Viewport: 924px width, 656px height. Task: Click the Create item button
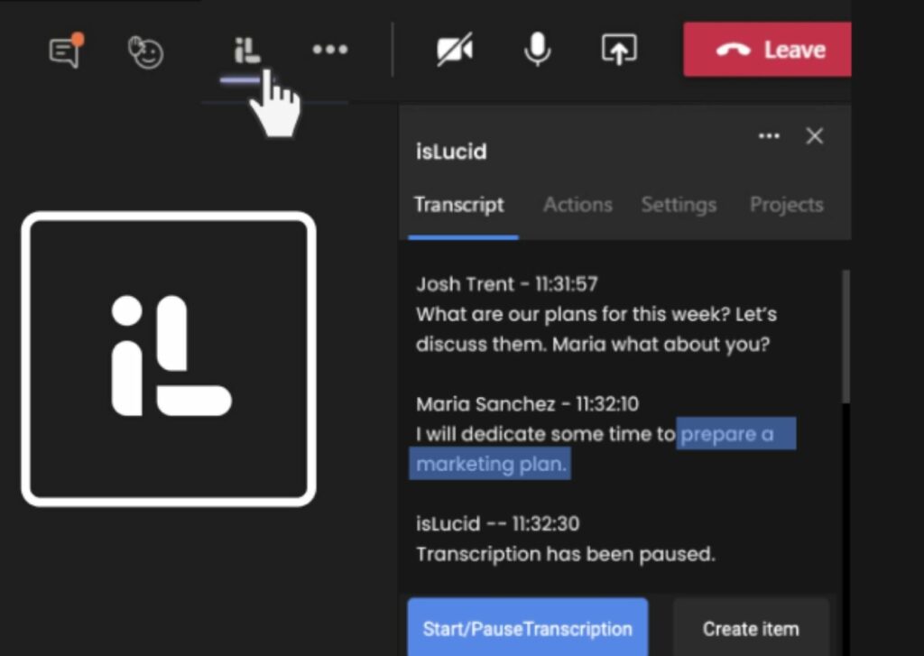coord(752,629)
